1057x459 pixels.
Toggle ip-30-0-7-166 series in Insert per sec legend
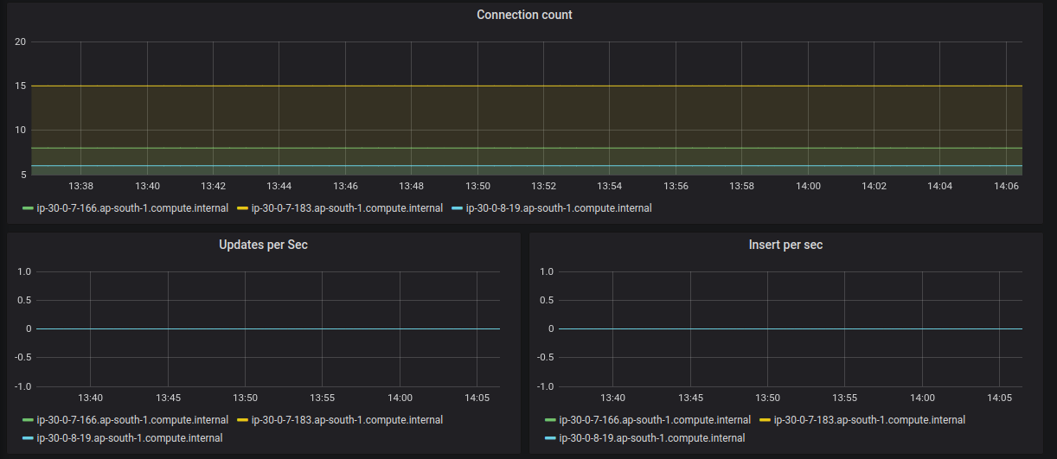tap(655, 420)
